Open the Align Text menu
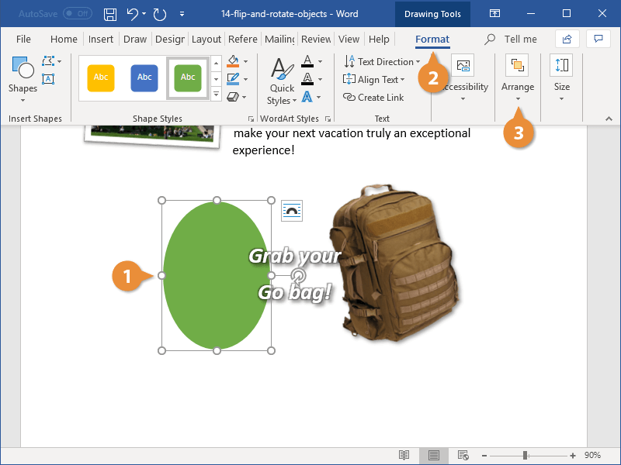Image resolution: width=621 pixels, height=465 pixels. tap(374, 80)
